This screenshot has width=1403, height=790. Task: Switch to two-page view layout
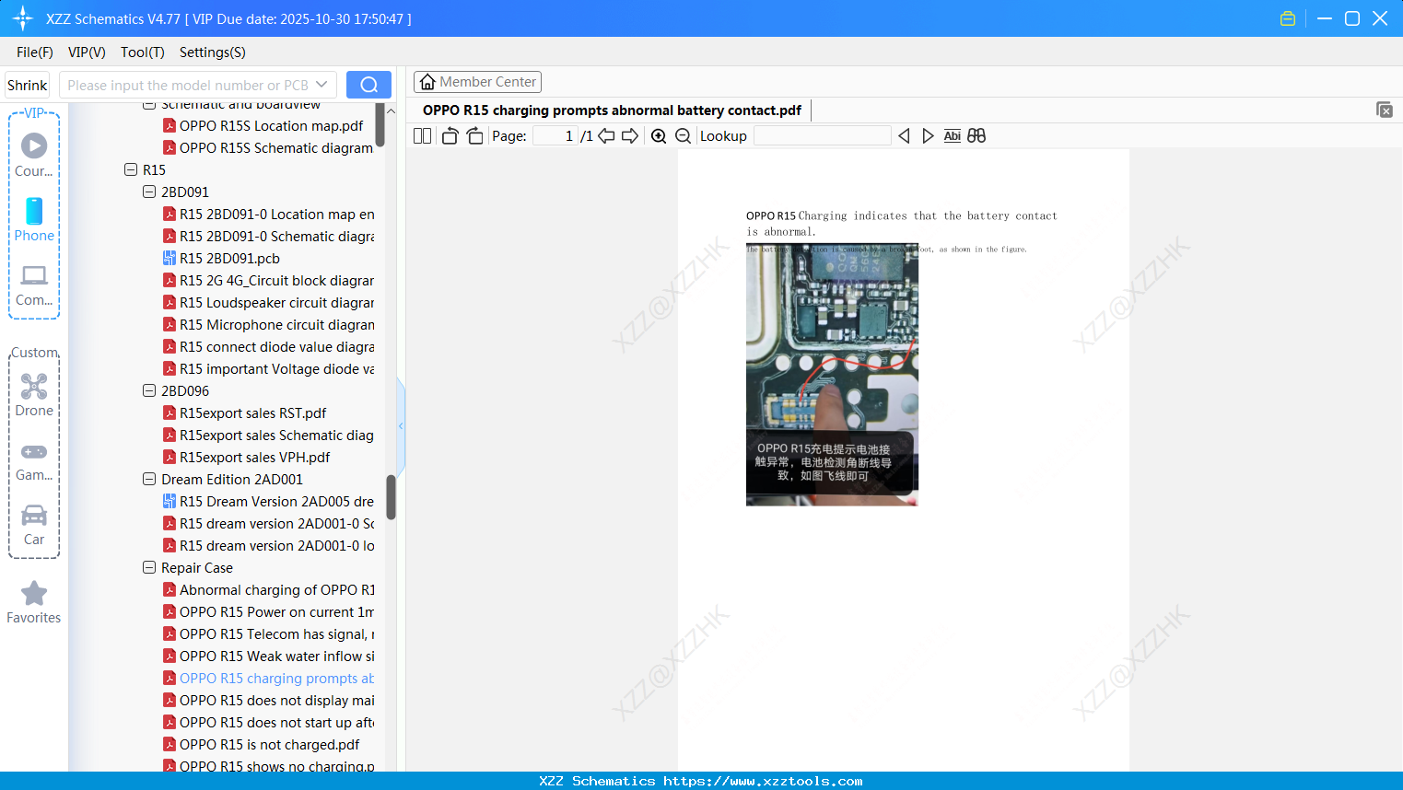423,136
